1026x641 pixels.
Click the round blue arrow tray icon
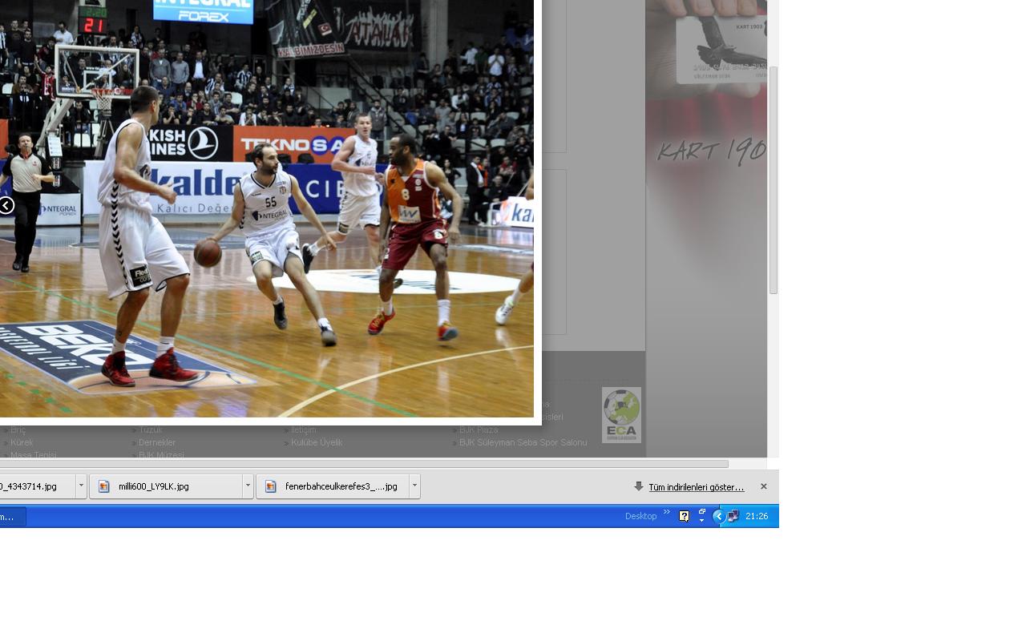pyautogui.click(x=719, y=517)
